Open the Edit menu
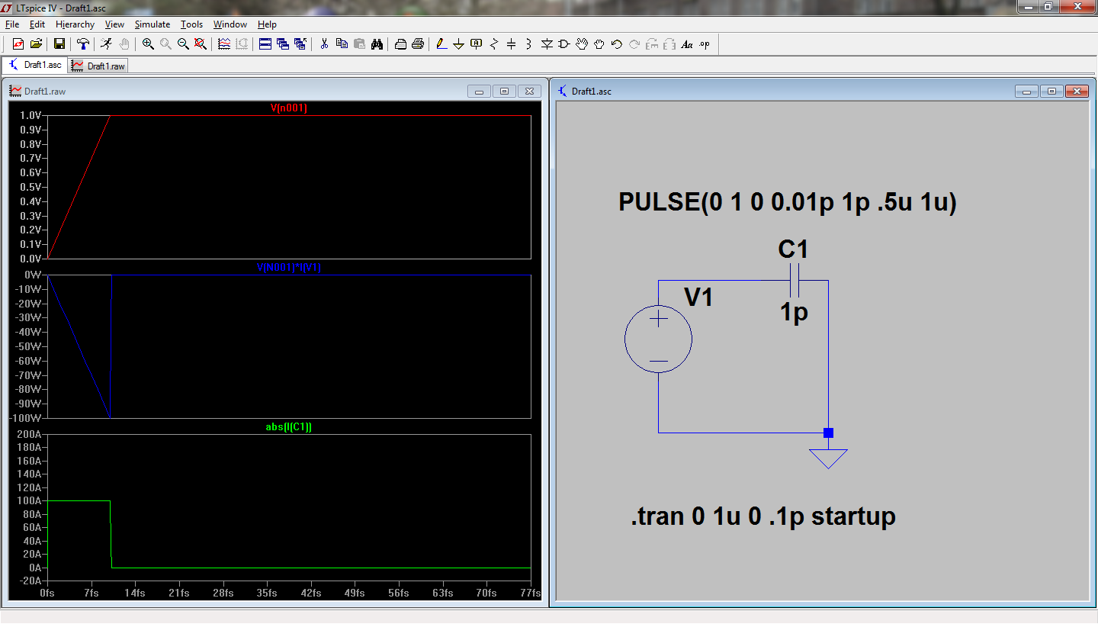Viewport: 1098px width, 624px height. 37,24
